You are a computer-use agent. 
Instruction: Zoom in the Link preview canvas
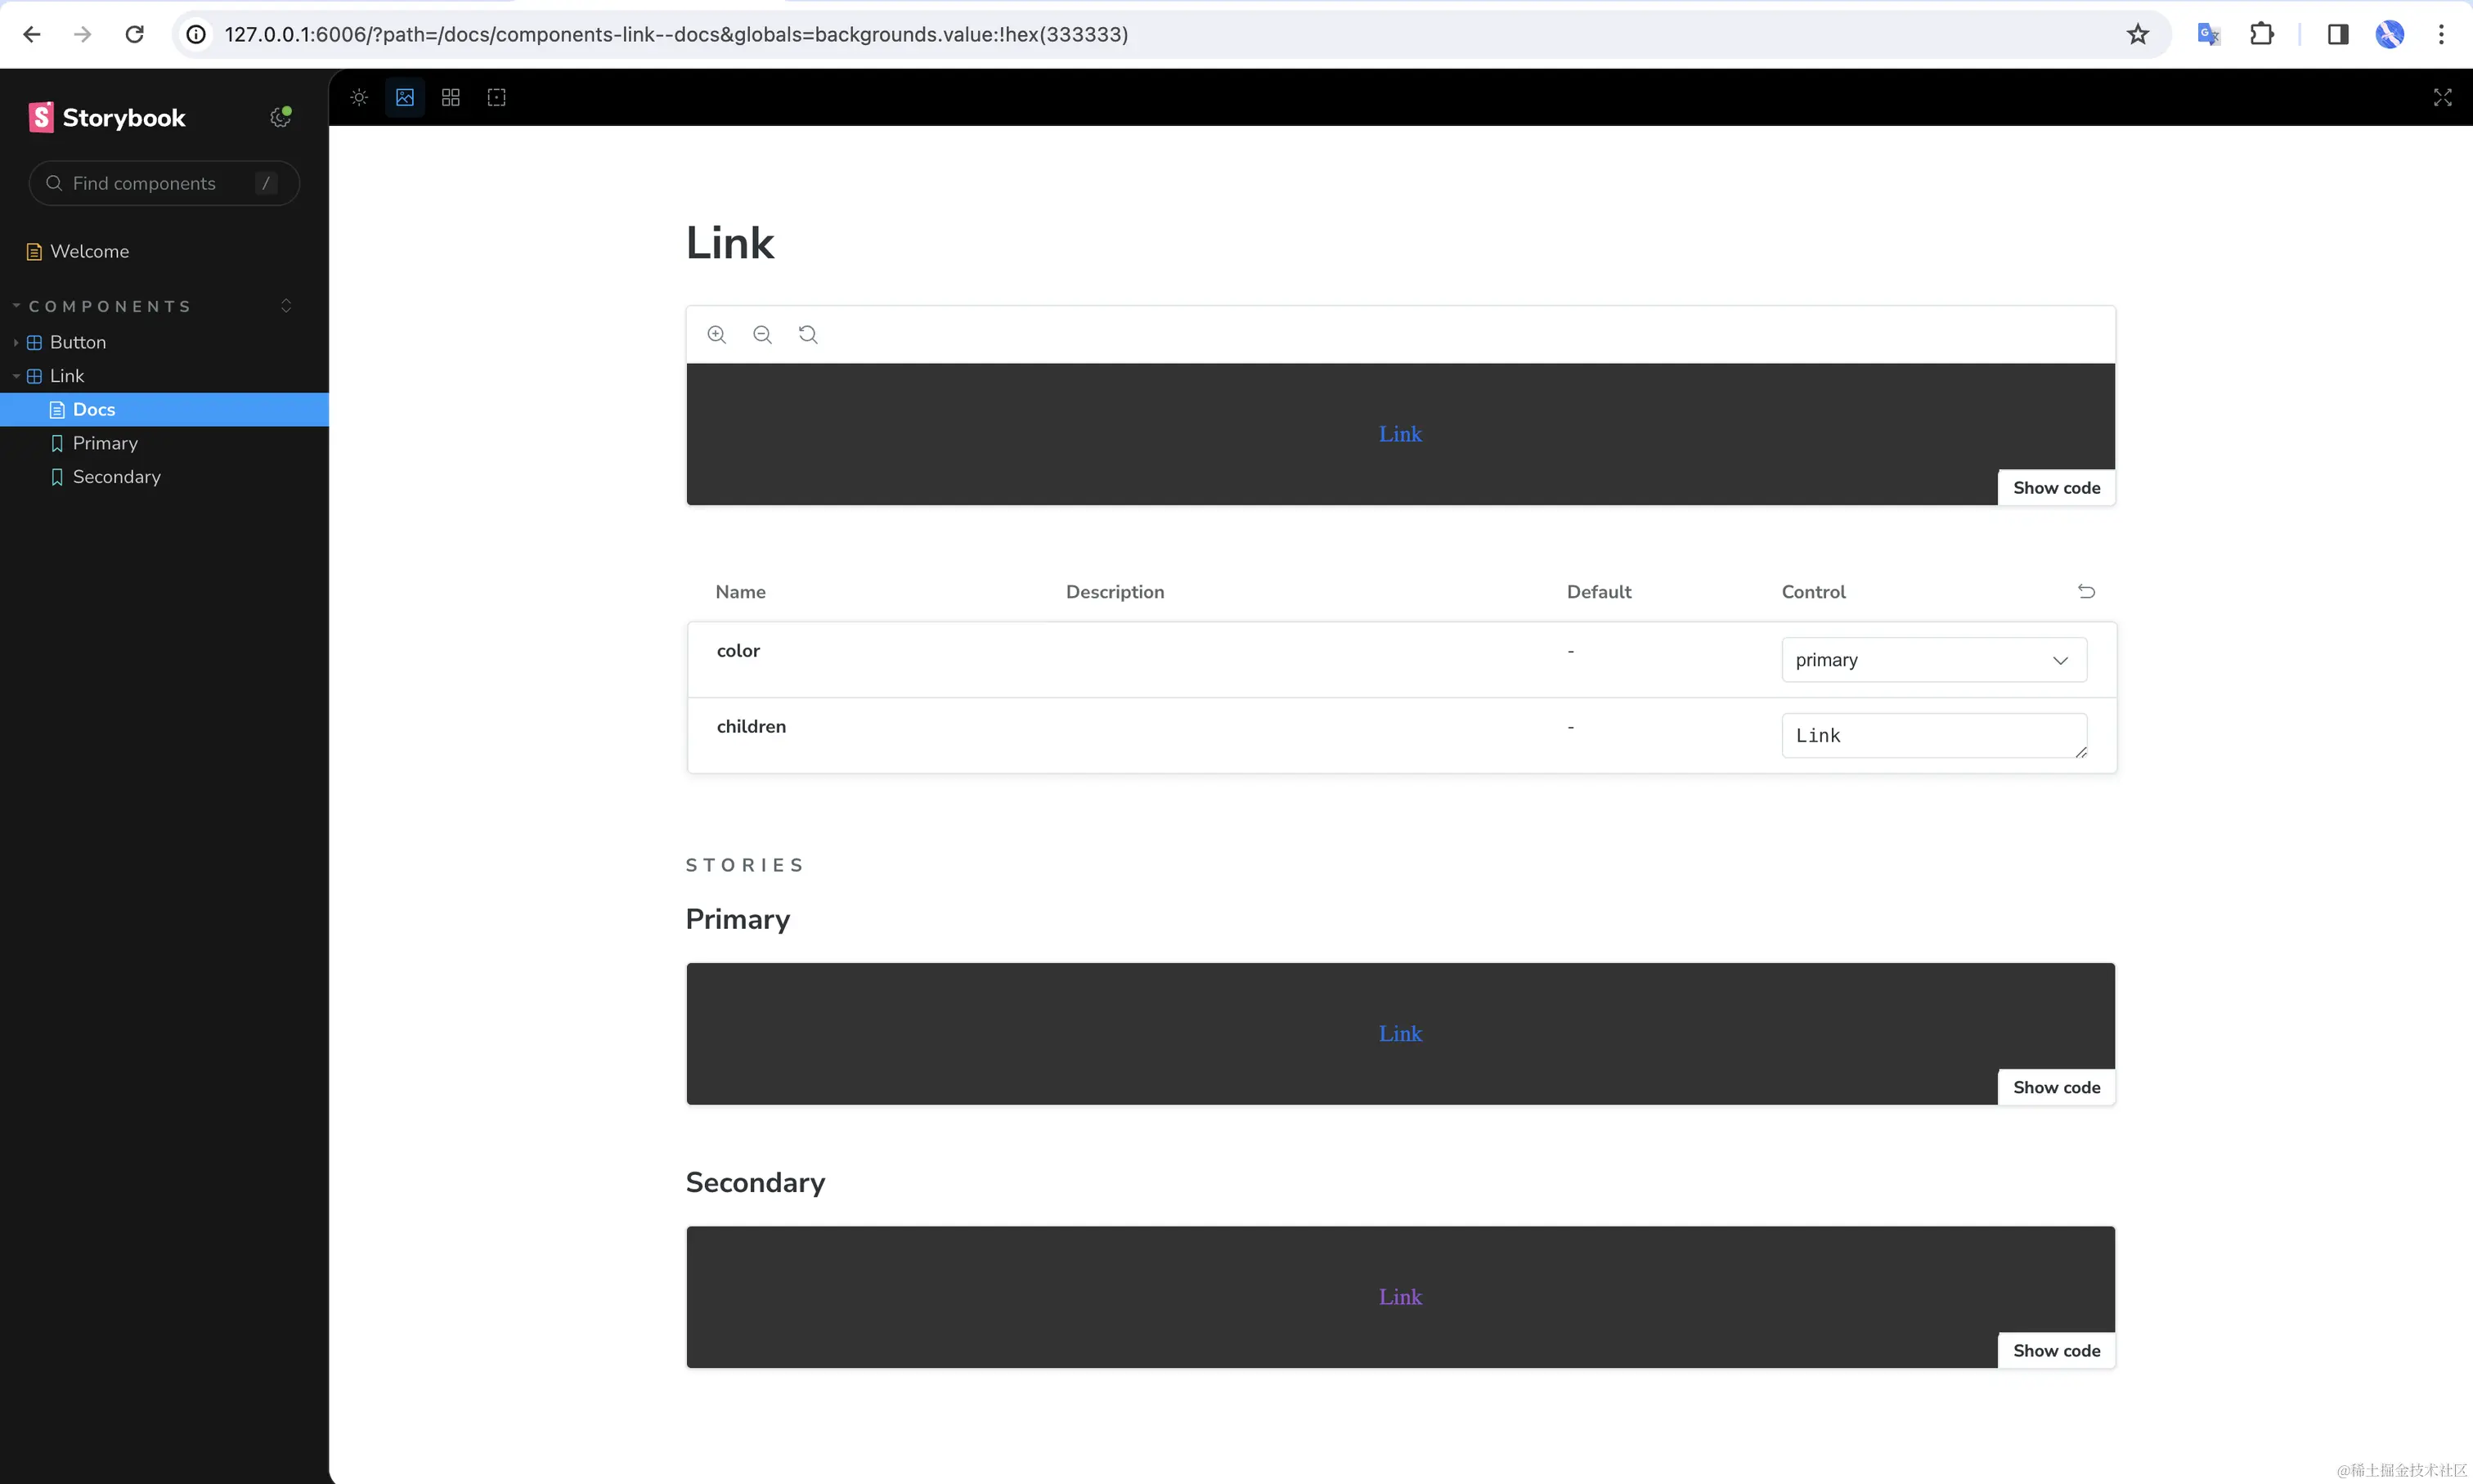pos(717,334)
